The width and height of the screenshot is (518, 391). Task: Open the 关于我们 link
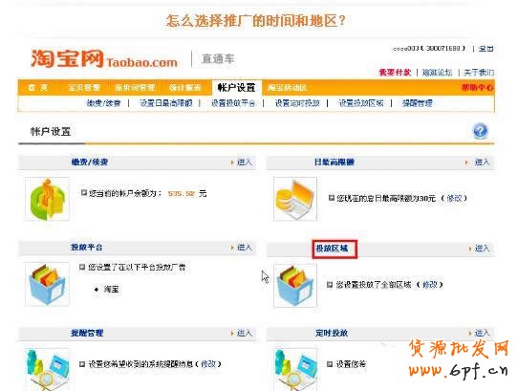point(479,73)
